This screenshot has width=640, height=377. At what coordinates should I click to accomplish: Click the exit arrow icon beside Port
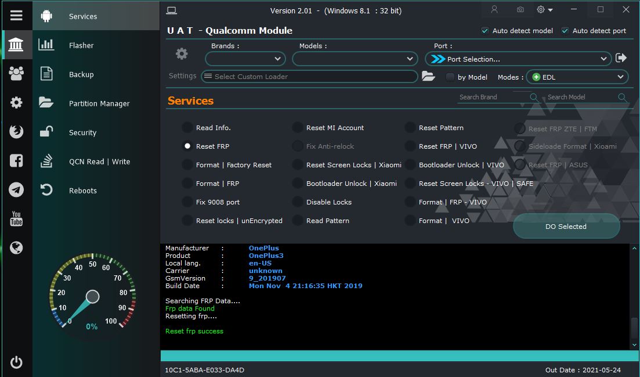[621, 58]
